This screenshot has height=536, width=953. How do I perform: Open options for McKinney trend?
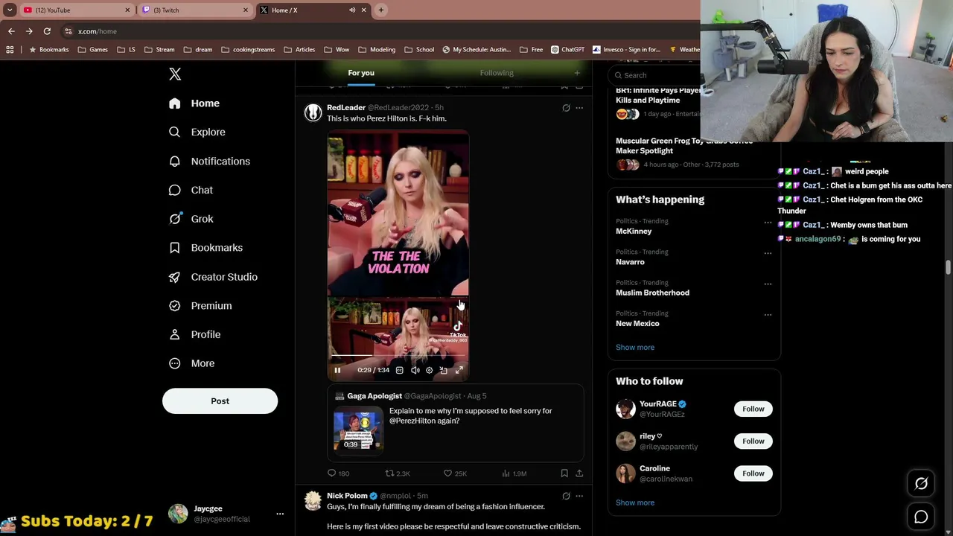coord(768,223)
